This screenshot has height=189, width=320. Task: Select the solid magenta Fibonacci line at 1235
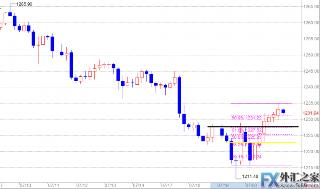point(262,103)
